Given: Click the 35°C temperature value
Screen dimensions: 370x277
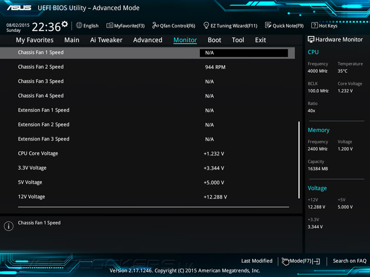Looking at the screenshot, I should pyautogui.click(x=343, y=71).
